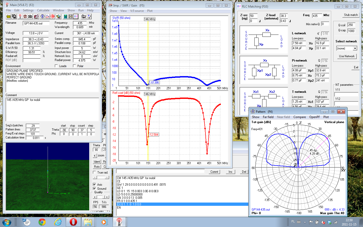Screen dimensions: 363x227
Task: Toggle the Polar checkbox
Action: [74, 66]
